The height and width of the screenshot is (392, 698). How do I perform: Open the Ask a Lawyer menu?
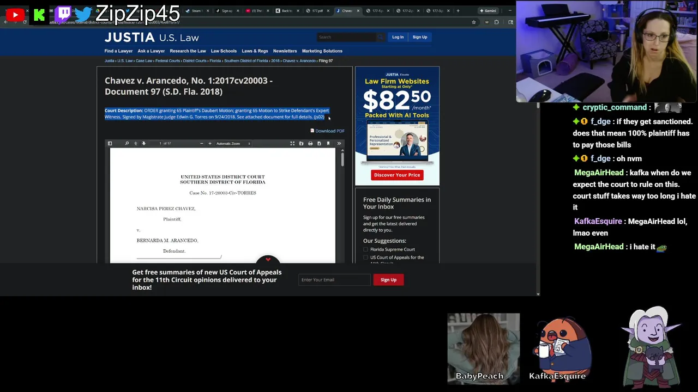click(151, 51)
